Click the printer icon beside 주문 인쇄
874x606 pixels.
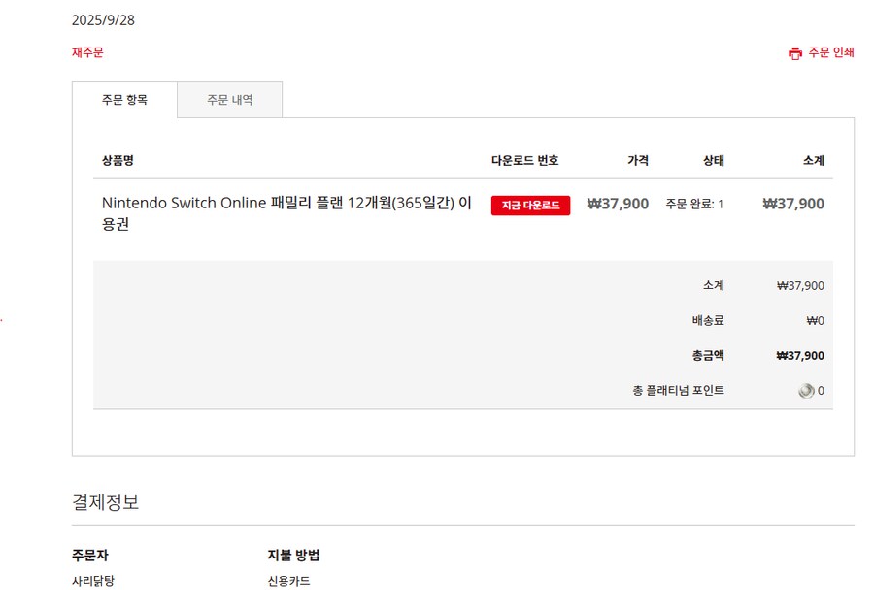pos(794,53)
